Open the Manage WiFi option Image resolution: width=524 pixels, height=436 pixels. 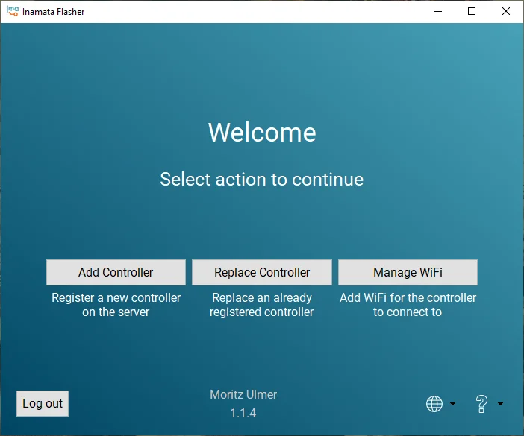coord(408,272)
